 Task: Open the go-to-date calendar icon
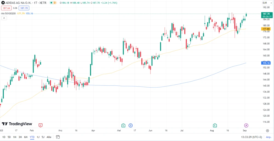click(x=58, y=137)
